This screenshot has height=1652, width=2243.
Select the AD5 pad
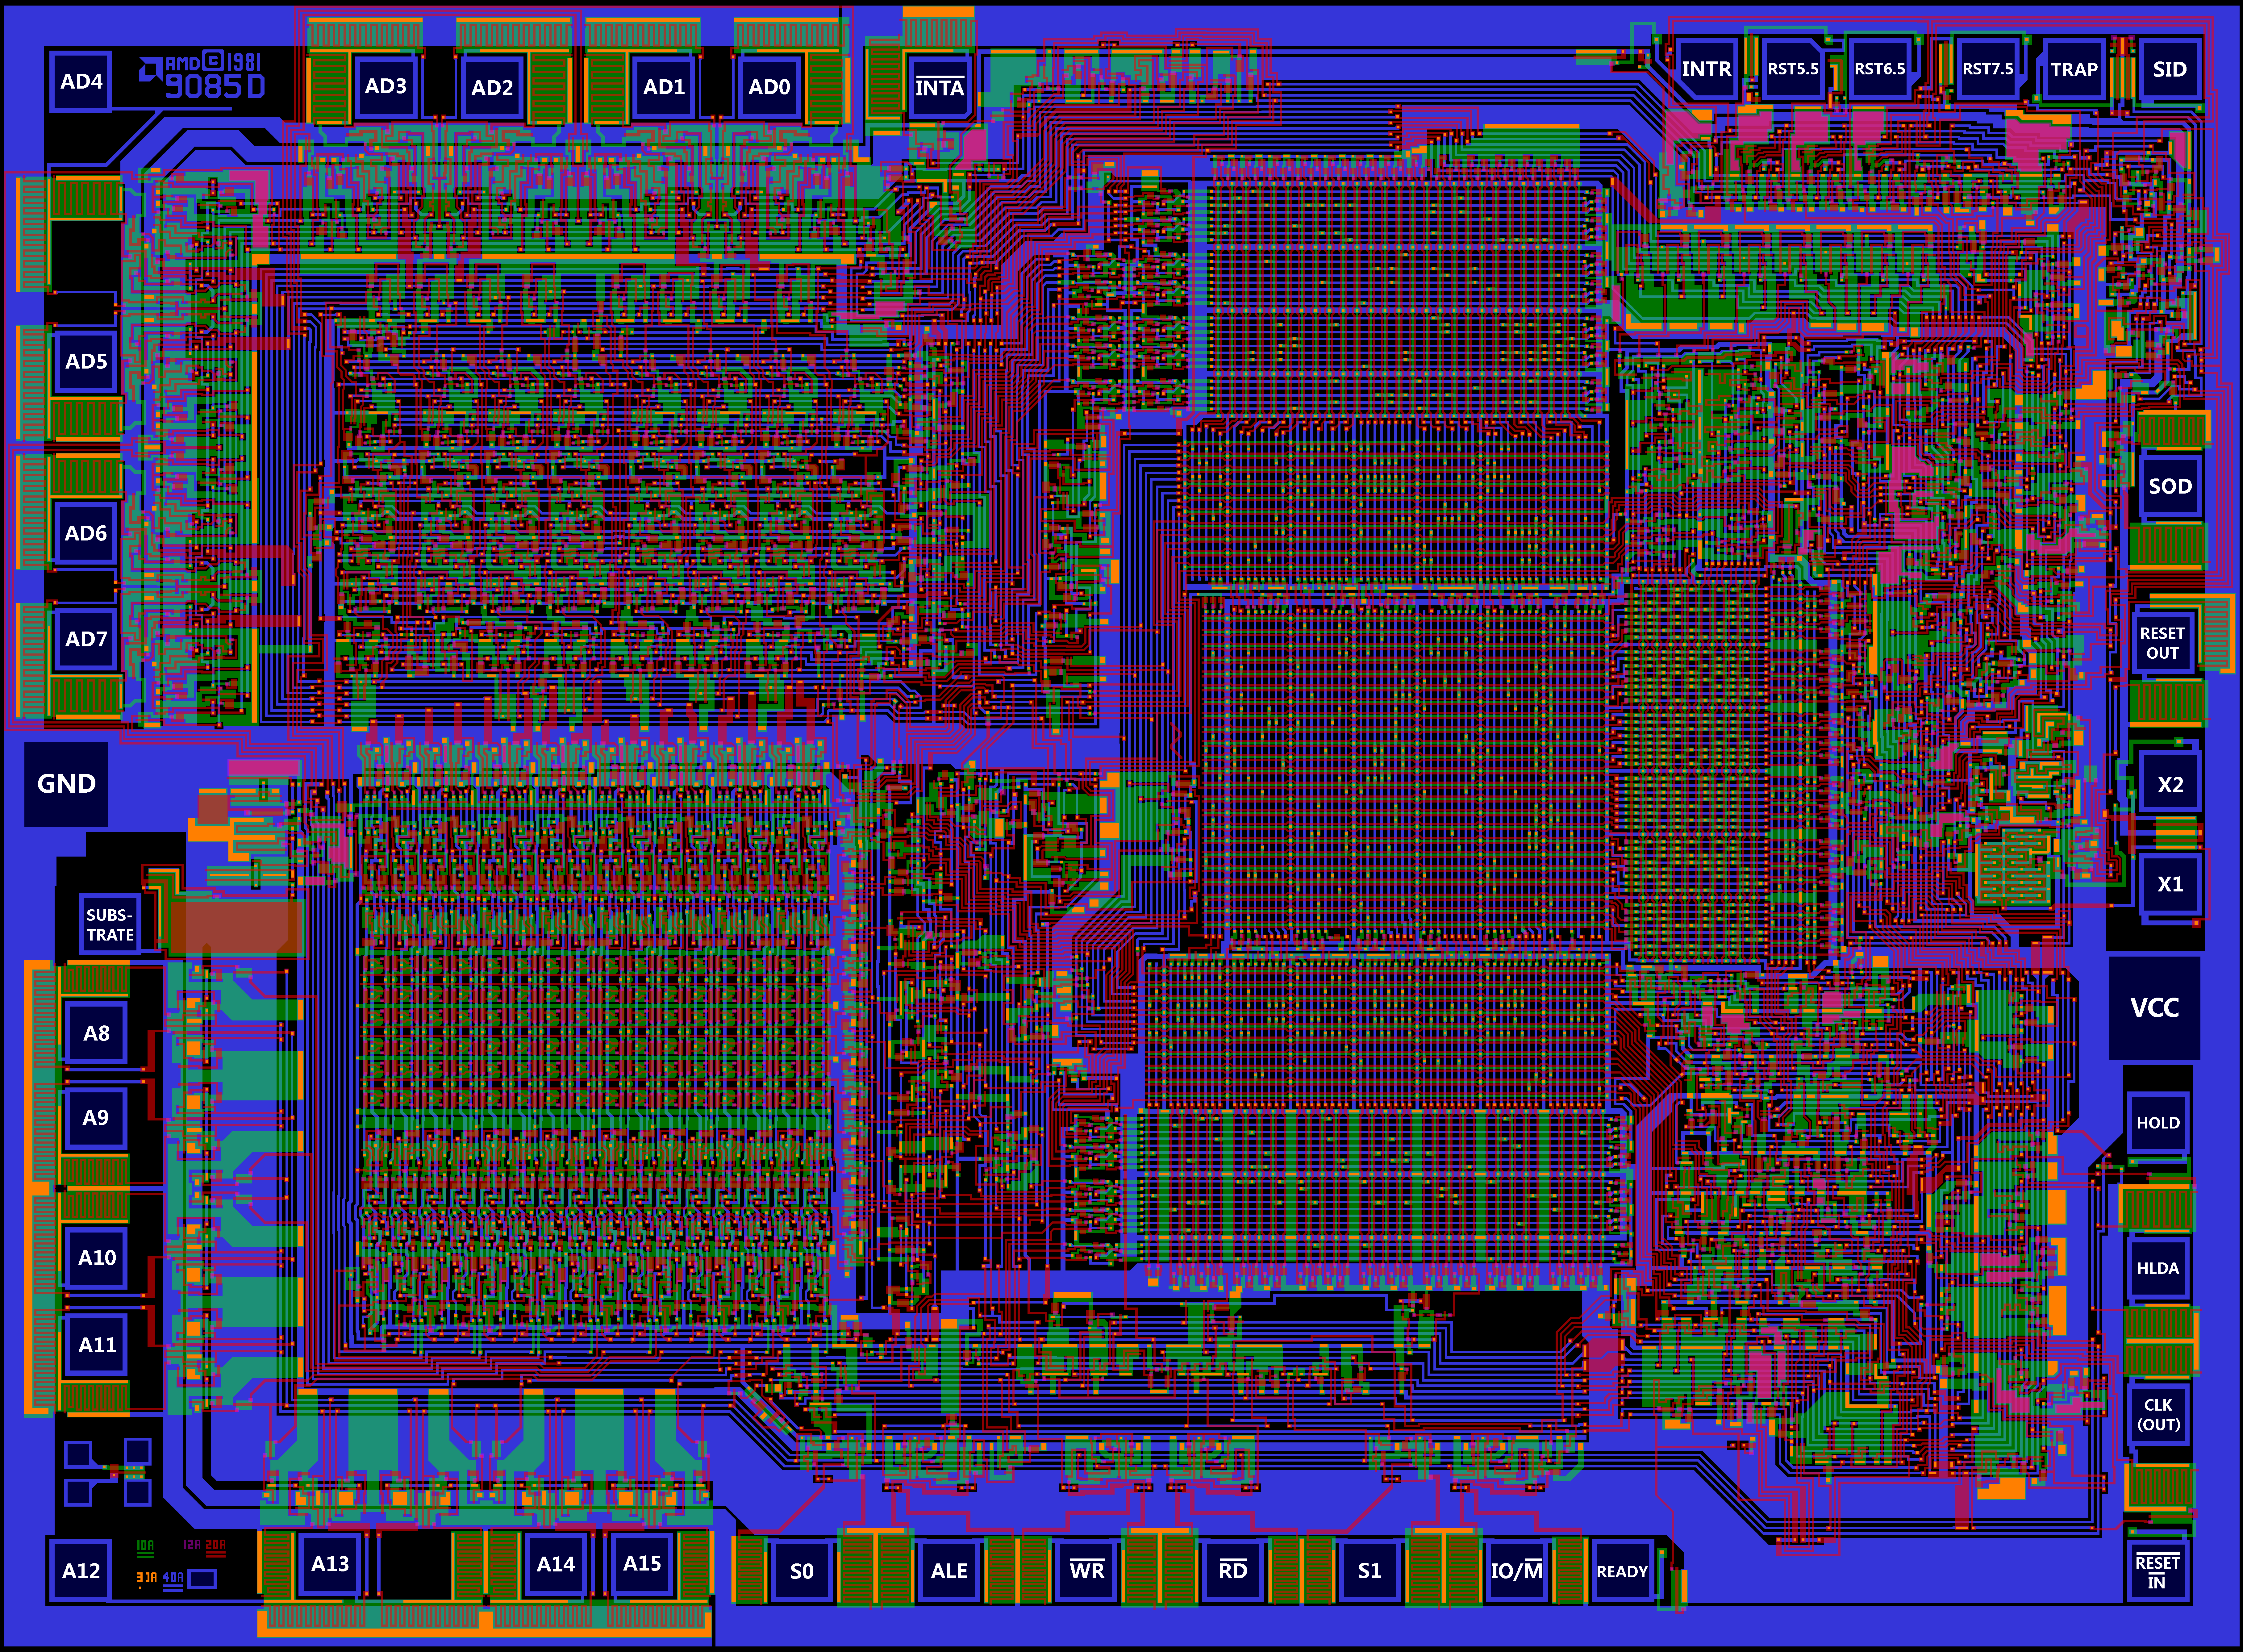pyautogui.click(x=86, y=361)
